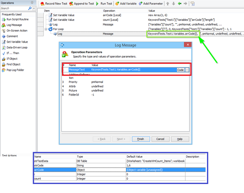Run the test with Run Test
The image size is (244, 193).
point(104,4)
